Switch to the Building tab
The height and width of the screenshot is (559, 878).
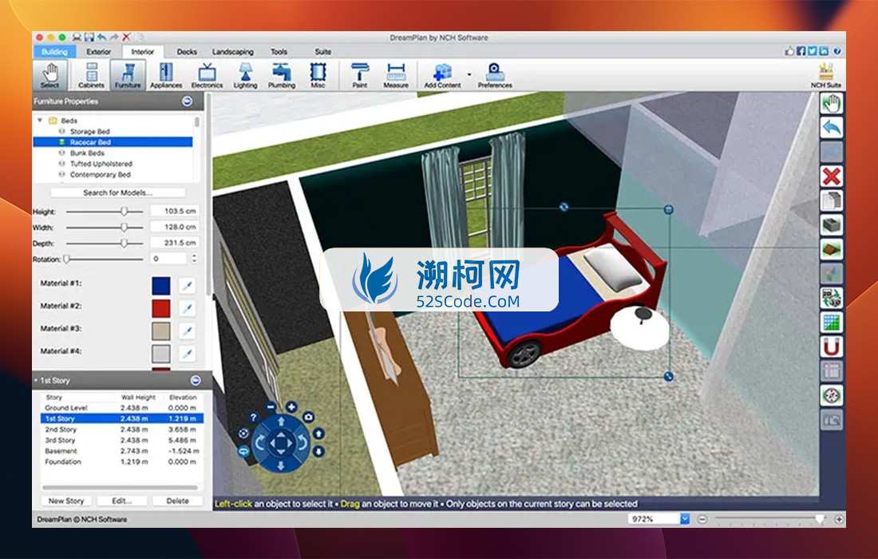54,52
